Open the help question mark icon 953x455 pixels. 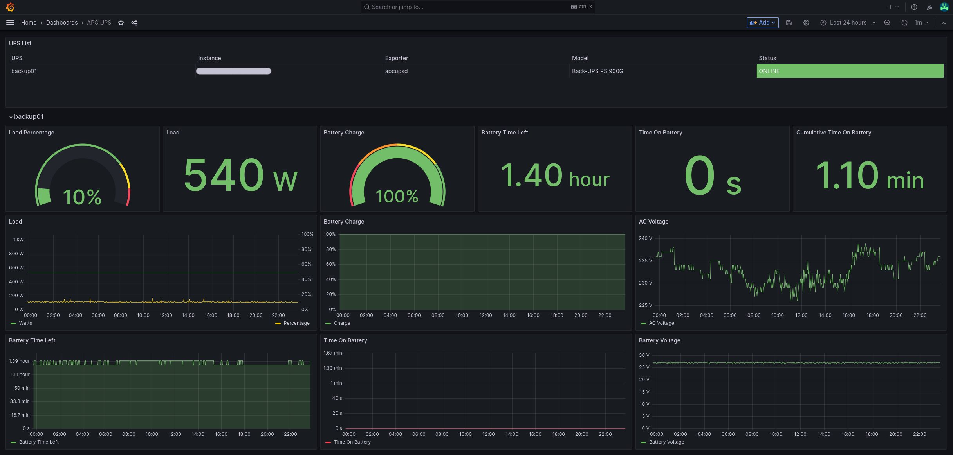914,7
